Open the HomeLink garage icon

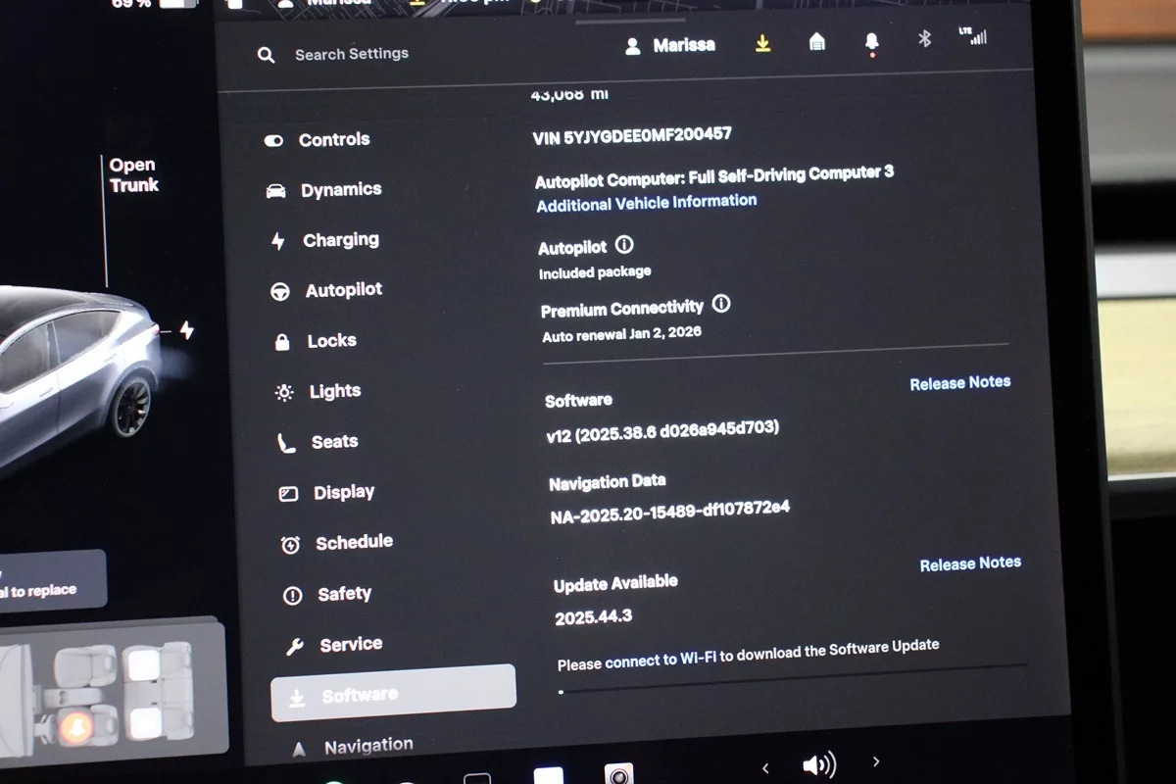tap(816, 42)
